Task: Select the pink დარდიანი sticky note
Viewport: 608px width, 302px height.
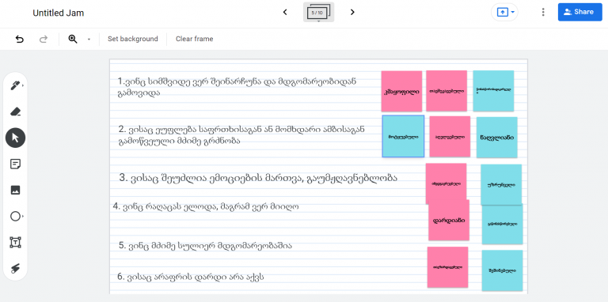Action: 449,221
